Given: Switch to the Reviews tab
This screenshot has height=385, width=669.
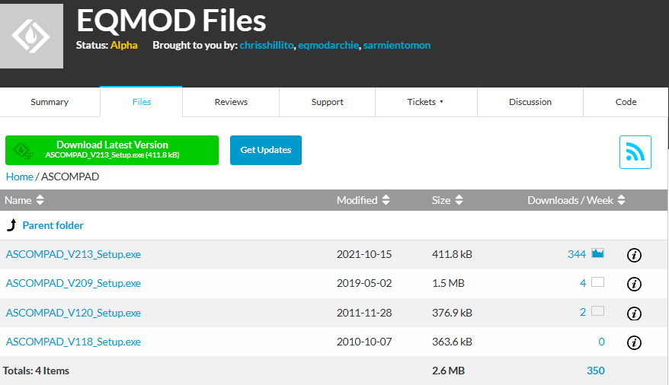Looking at the screenshot, I should 231,102.
